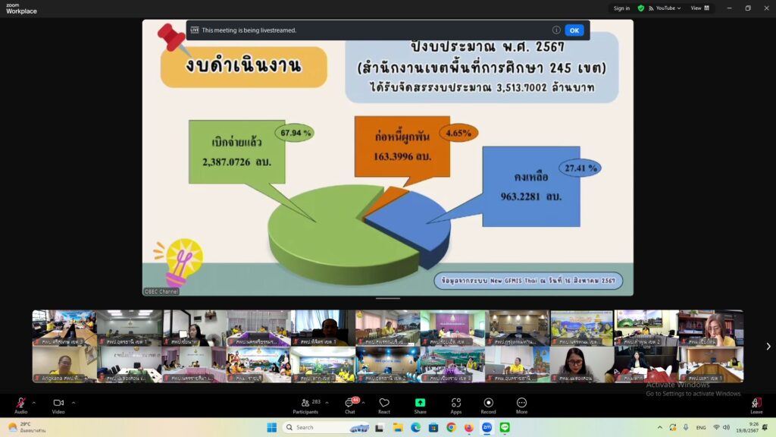Expand audio options arrow next to Audio
This screenshot has width=776, height=437.
pyautogui.click(x=33, y=403)
